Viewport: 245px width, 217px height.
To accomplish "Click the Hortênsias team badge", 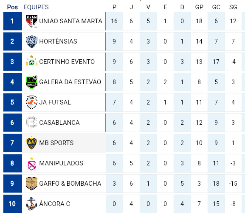I will pos(31,41).
